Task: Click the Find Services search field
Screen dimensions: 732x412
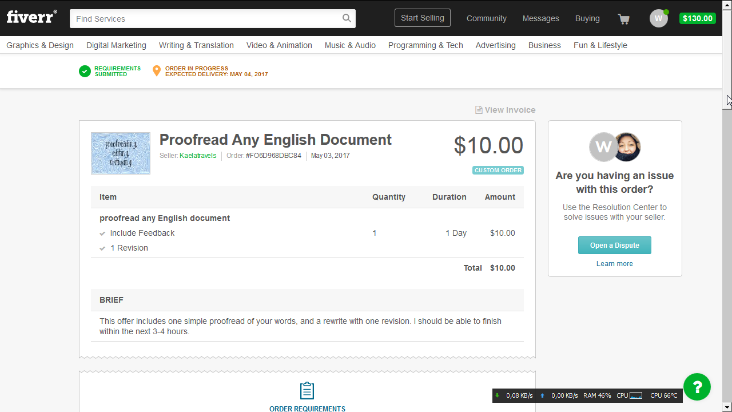Action: (206, 19)
